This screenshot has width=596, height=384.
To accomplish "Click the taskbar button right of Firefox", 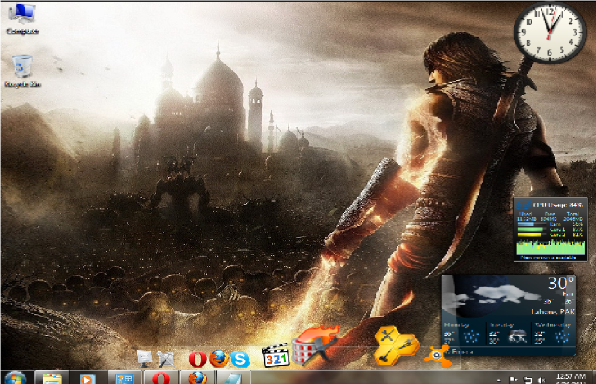I will pos(233,378).
